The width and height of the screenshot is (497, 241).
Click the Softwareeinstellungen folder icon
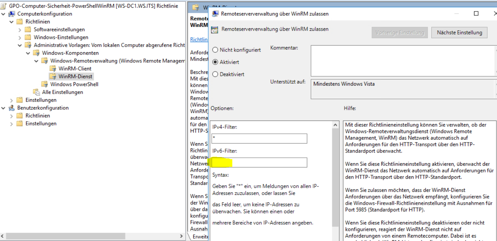(28, 30)
